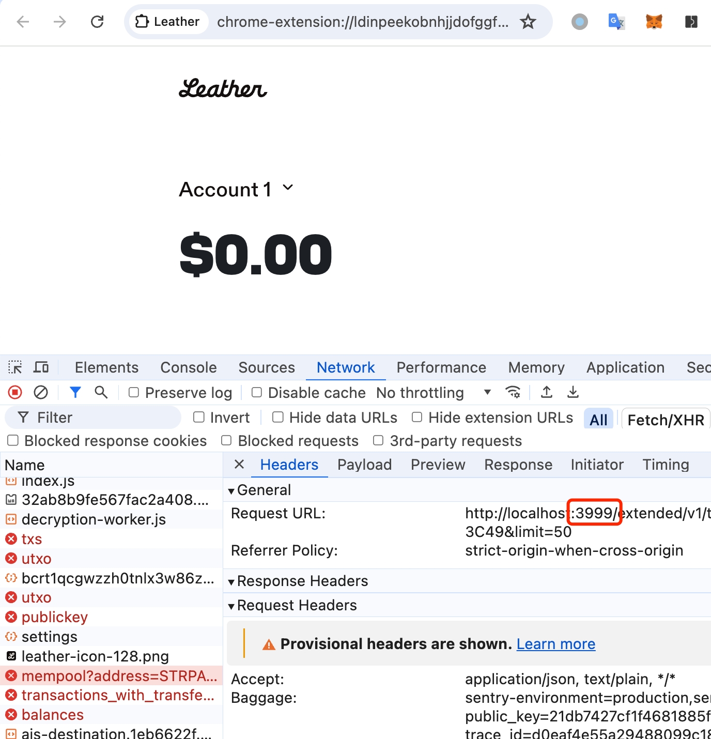This screenshot has height=739, width=711.
Task: Expand the Account 1 switcher chevron
Action: coord(288,188)
